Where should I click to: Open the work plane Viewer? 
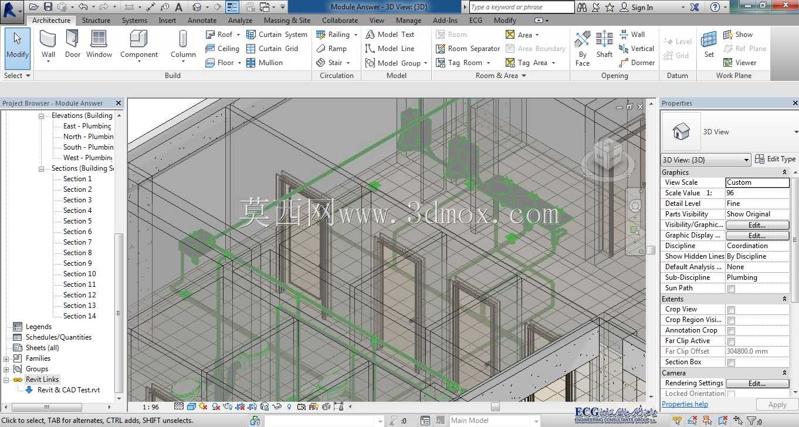click(x=740, y=63)
